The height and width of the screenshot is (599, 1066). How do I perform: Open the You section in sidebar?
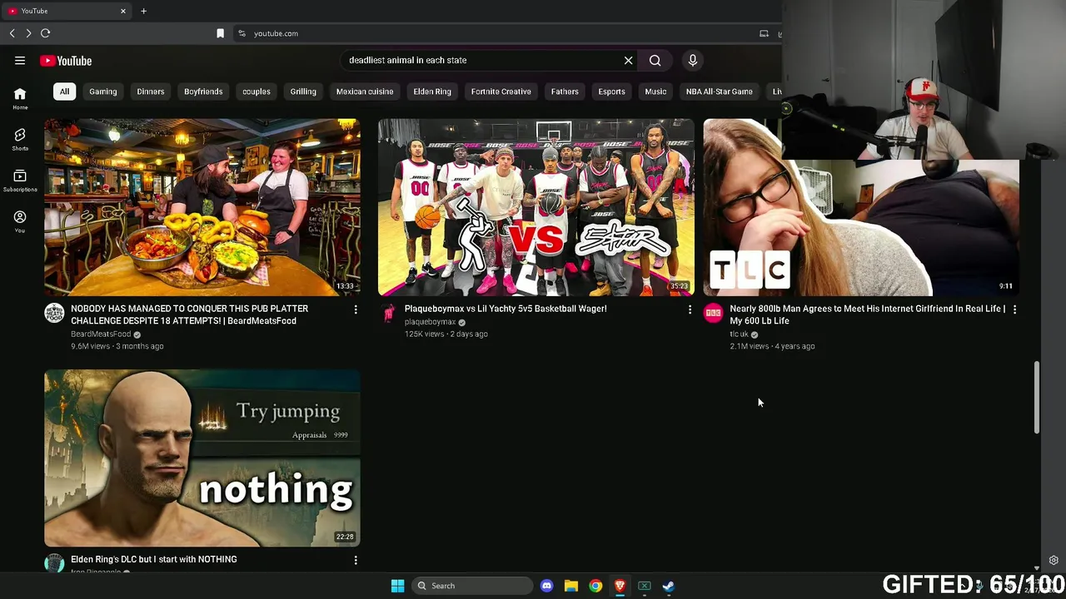[20, 221]
